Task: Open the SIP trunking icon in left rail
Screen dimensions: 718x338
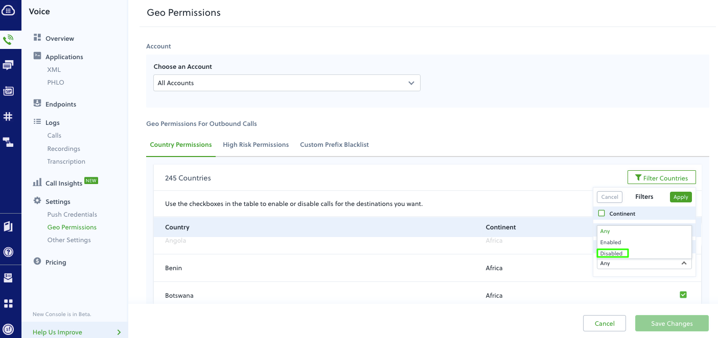Action: (x=8, y=91)
